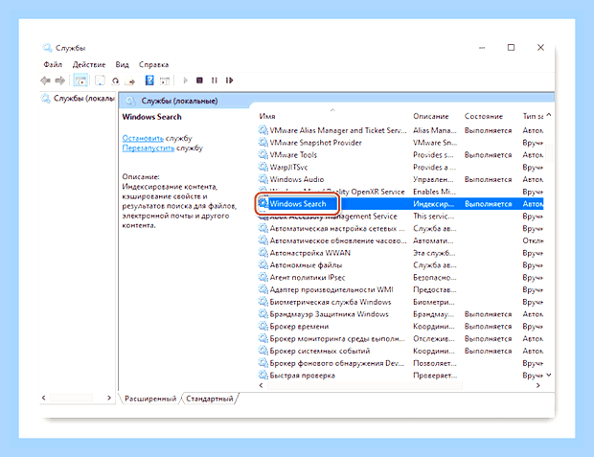This screenshot has height=457, width=594.
Task: Click the Forward arrow toolbar icon
Action: click(x=60, y=80)
